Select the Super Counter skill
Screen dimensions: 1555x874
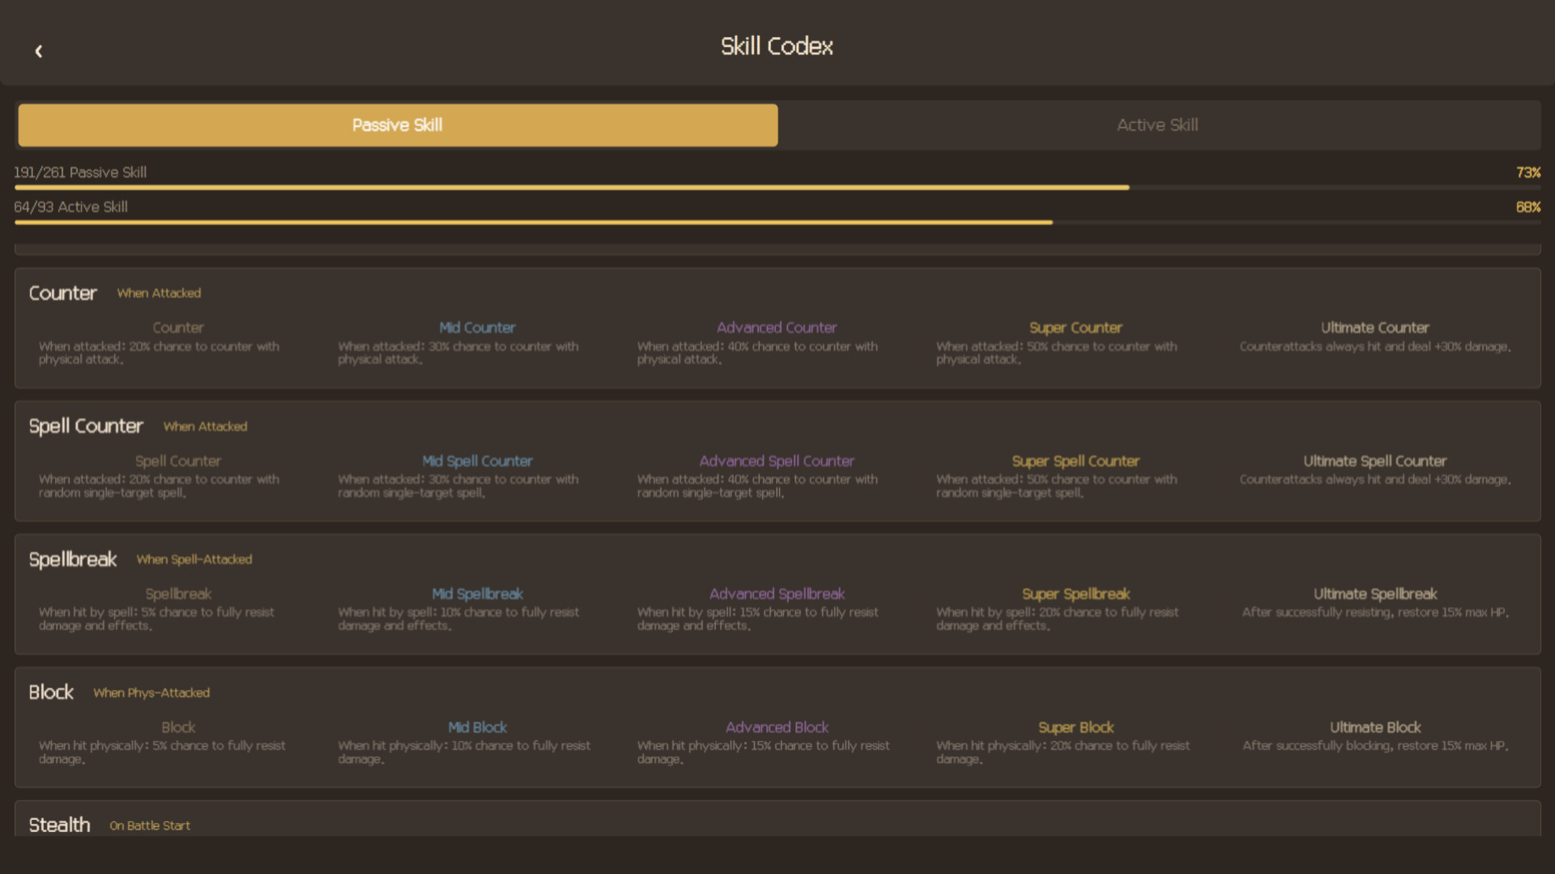tap(1076, 328)
